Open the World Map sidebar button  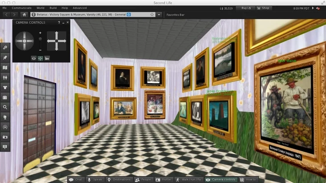(x=5, y=68)
